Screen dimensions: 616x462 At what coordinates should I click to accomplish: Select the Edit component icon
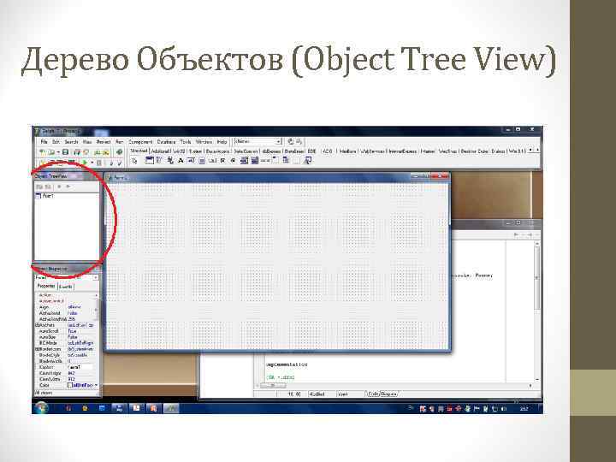(x=192, y=160)
